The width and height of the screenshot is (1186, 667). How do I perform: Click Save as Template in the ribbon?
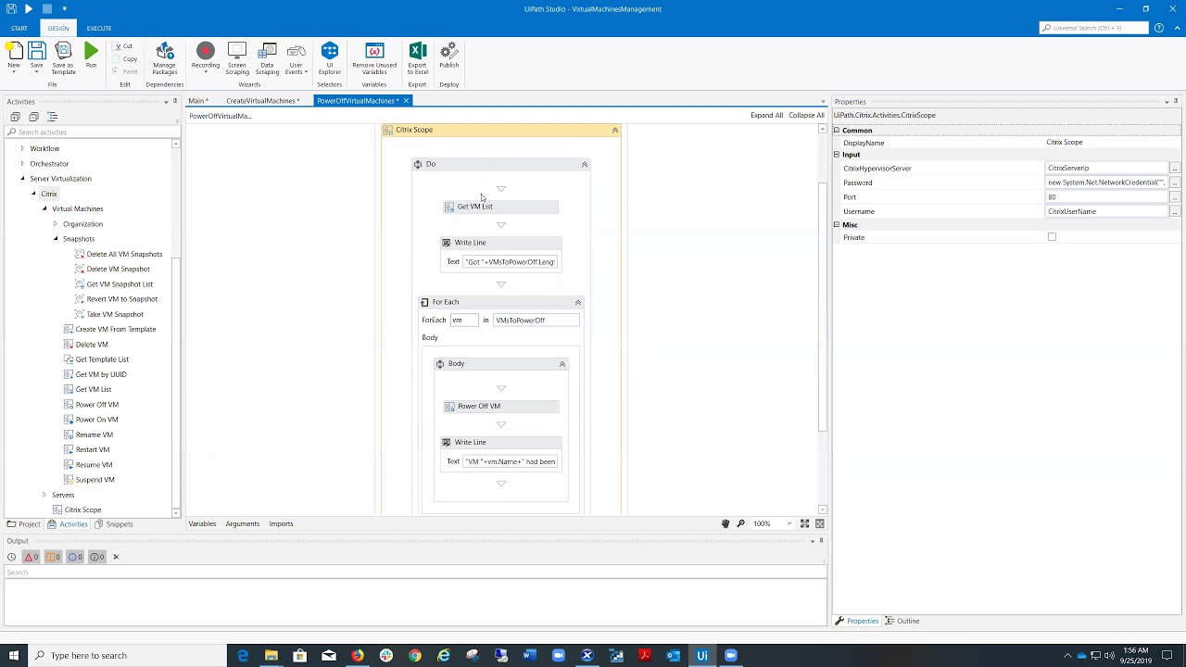[63, 58]
